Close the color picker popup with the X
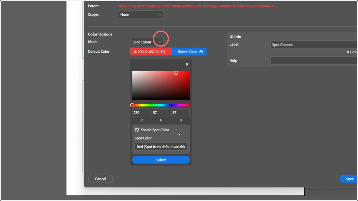358x201 pixels. pyautogui.click(x=187, y=64)
